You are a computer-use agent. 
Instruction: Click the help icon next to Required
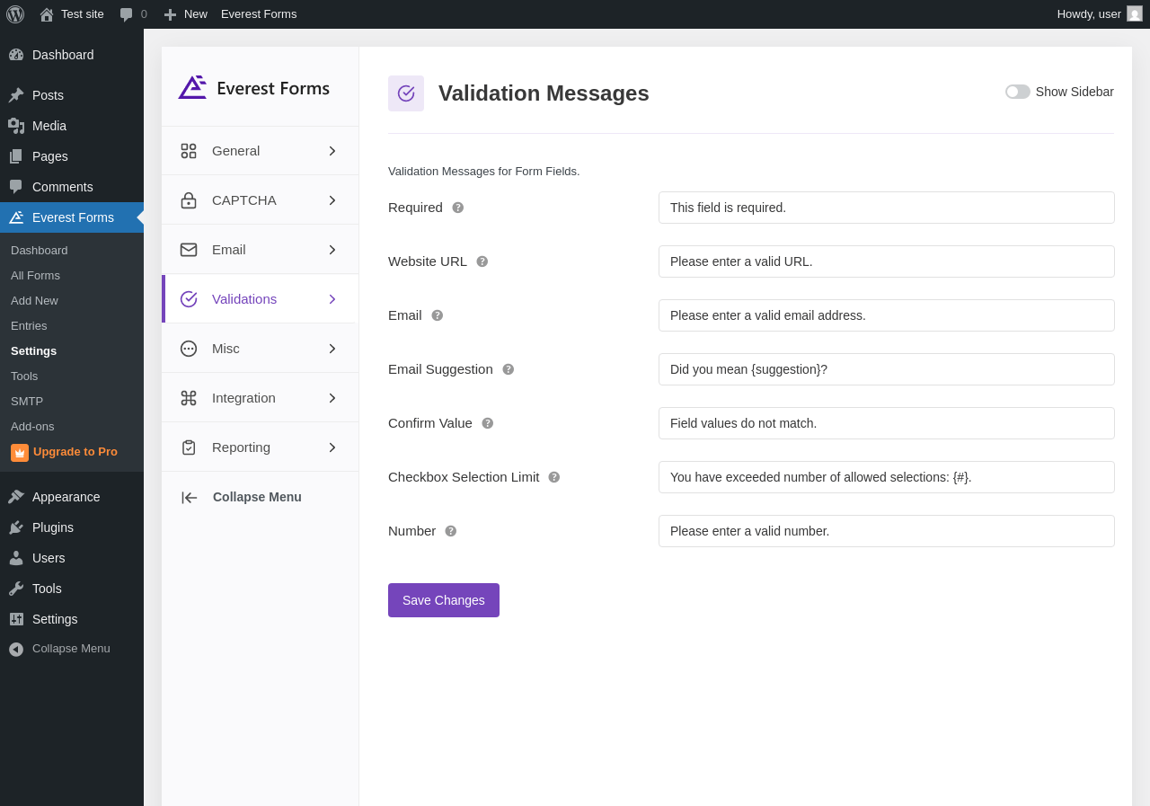(x=458, y=208)
